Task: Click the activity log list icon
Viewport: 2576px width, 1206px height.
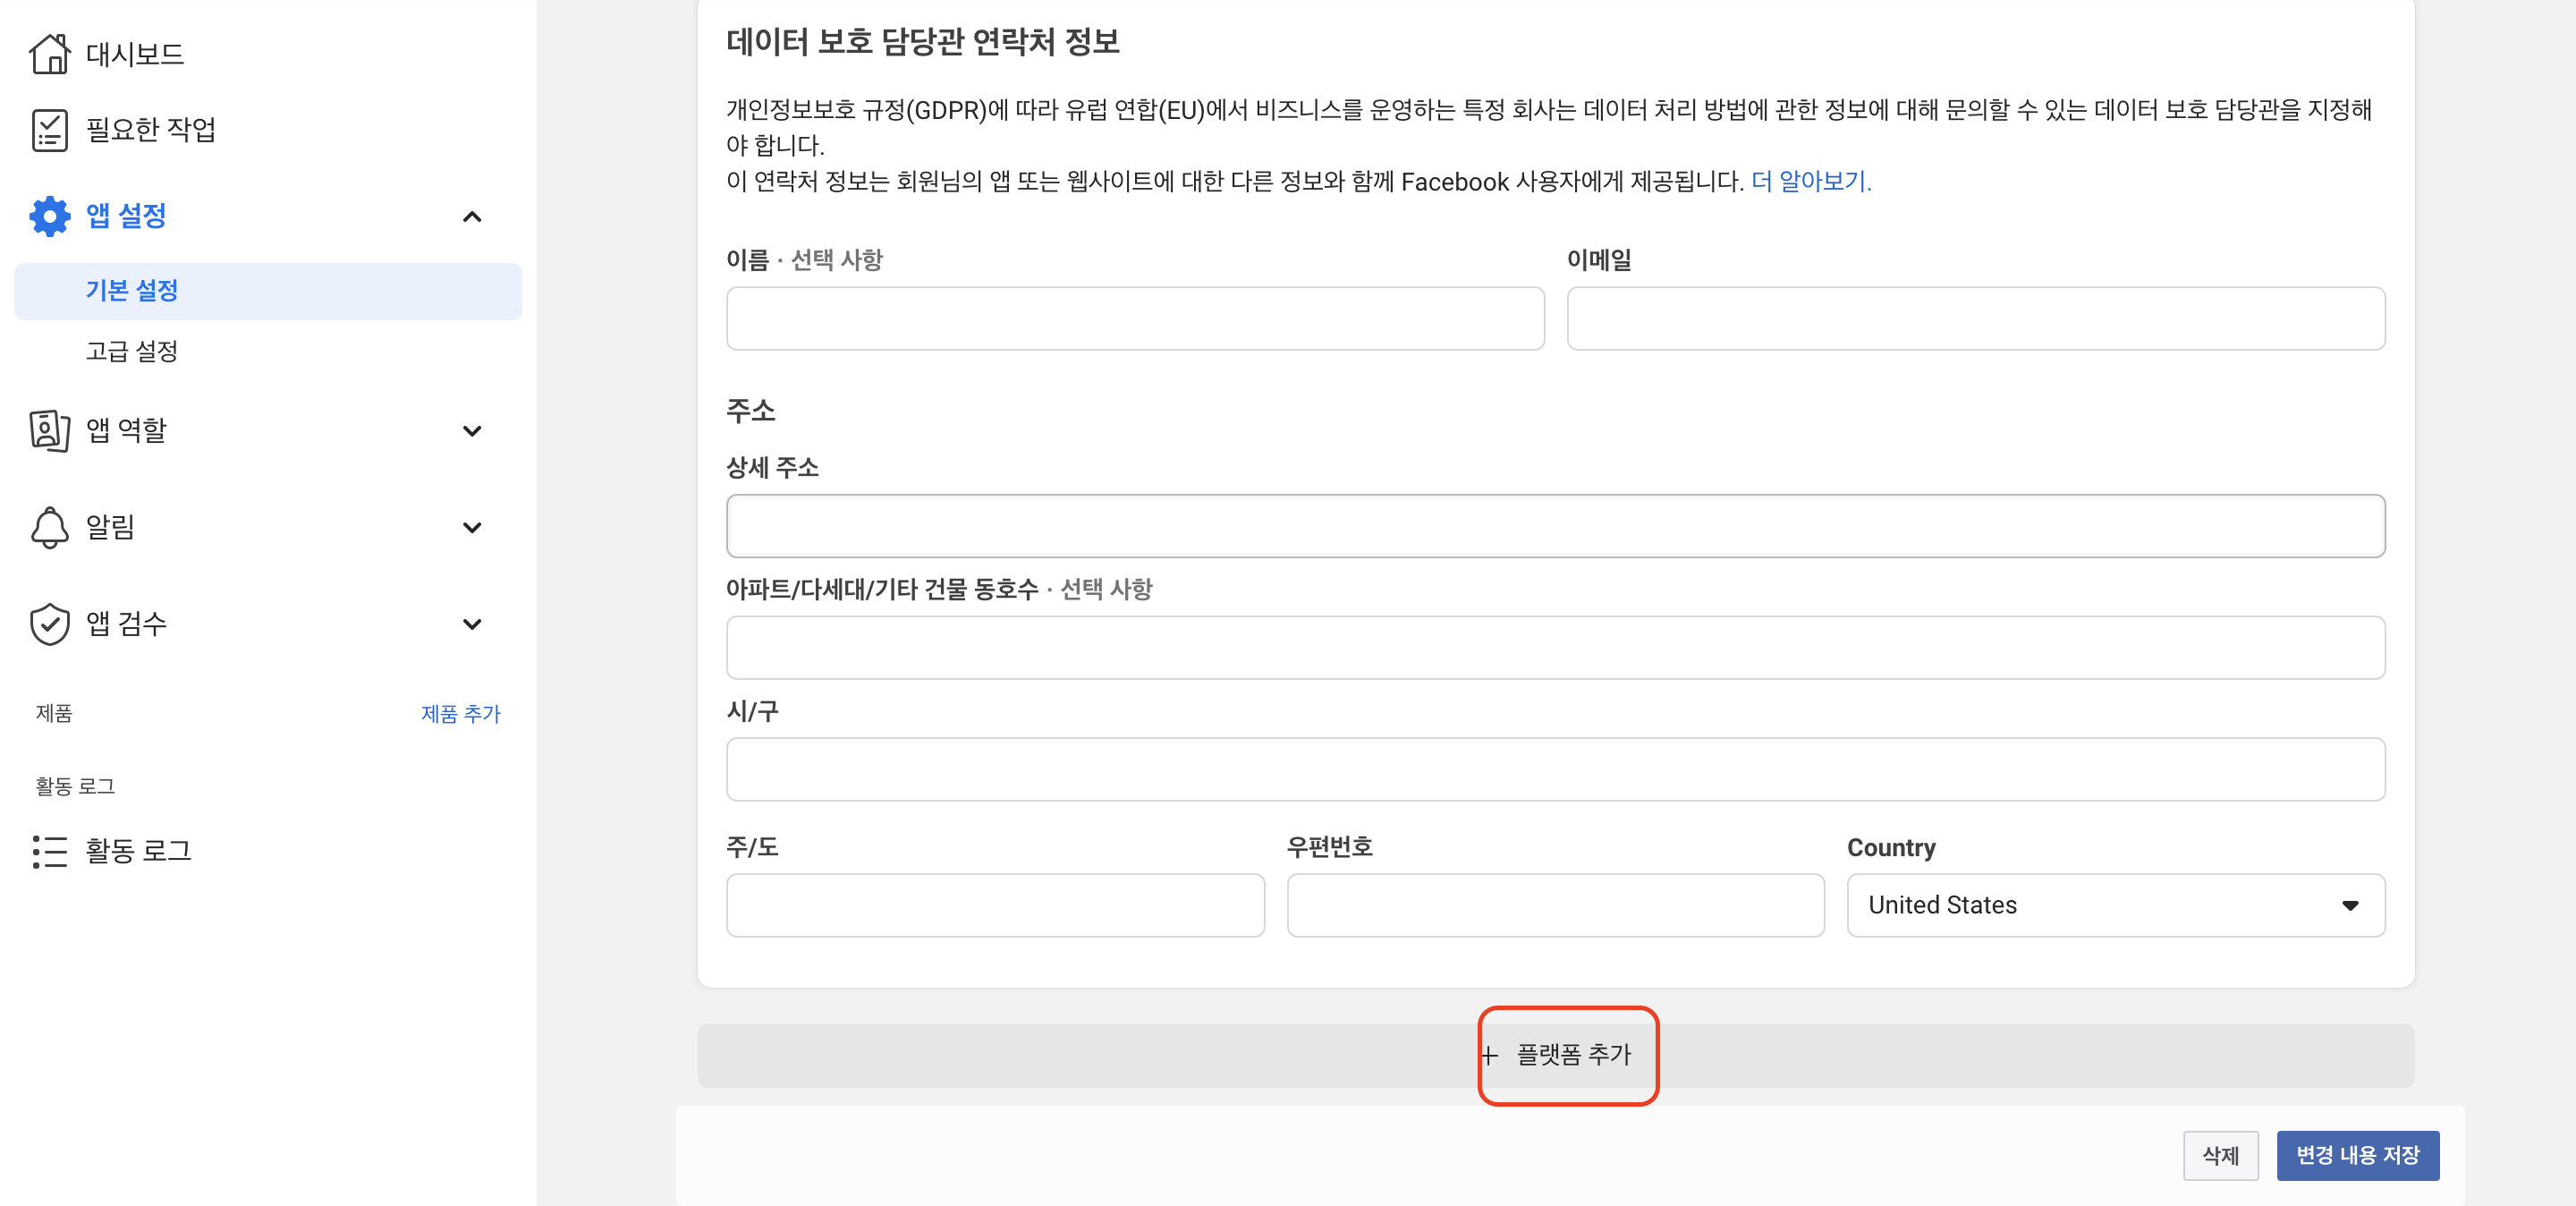Action: [49, 851]
